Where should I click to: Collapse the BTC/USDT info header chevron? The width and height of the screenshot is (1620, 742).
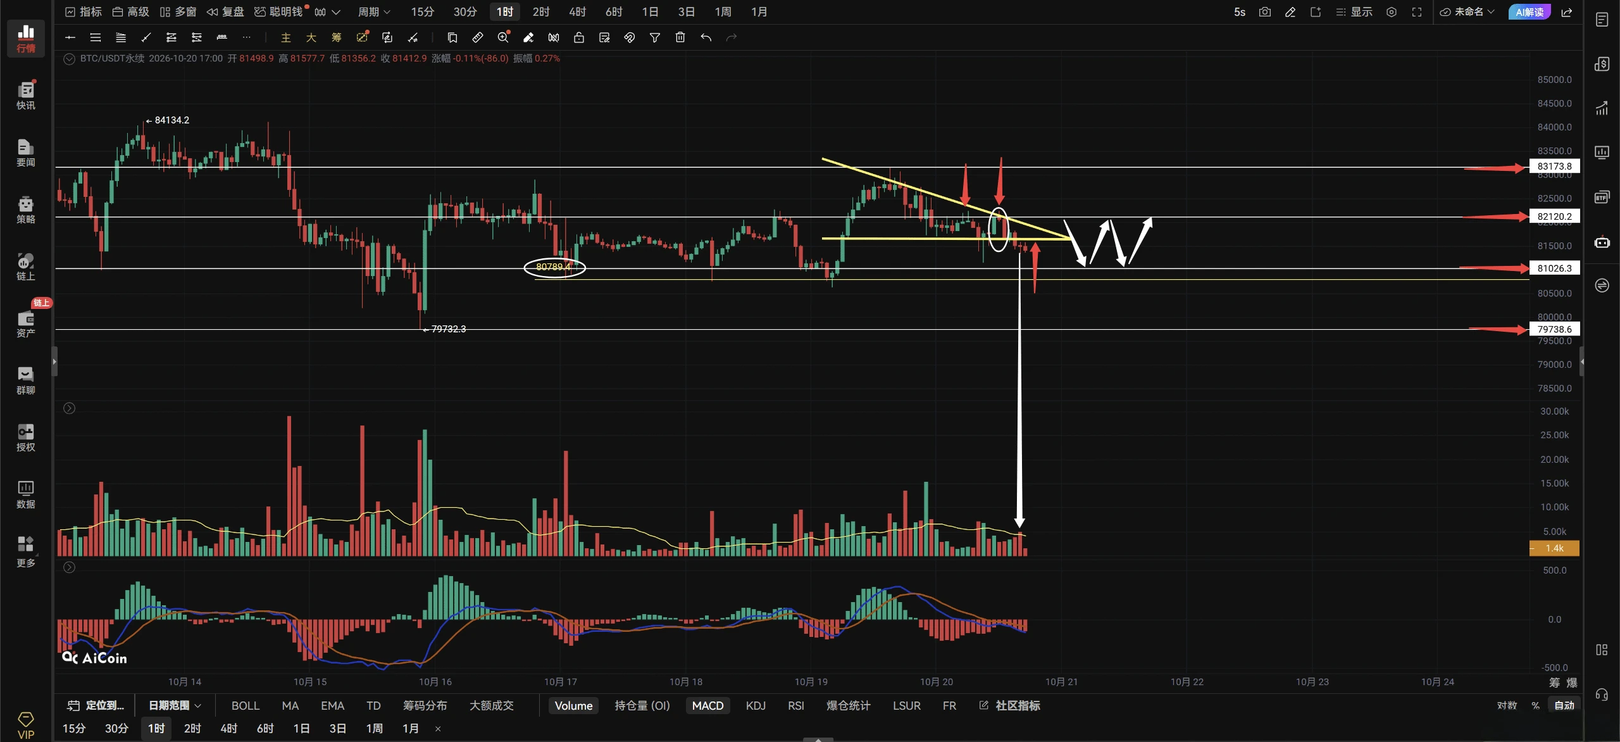coord(70,59)
